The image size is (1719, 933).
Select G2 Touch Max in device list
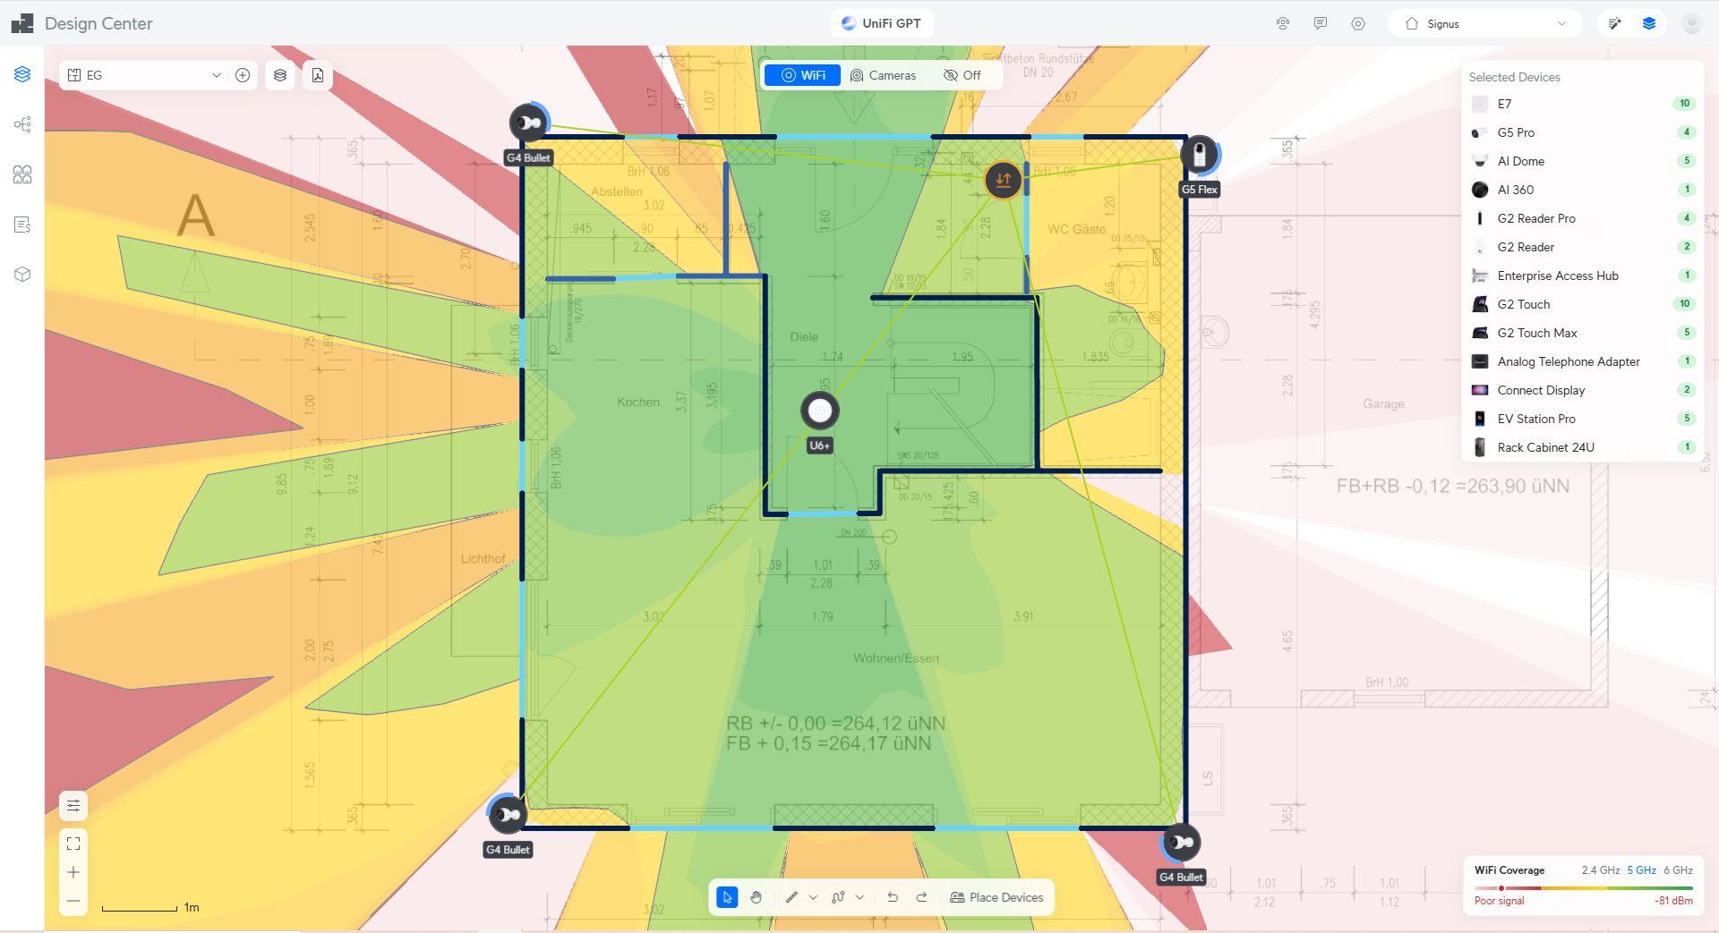tap(1583, 333)
